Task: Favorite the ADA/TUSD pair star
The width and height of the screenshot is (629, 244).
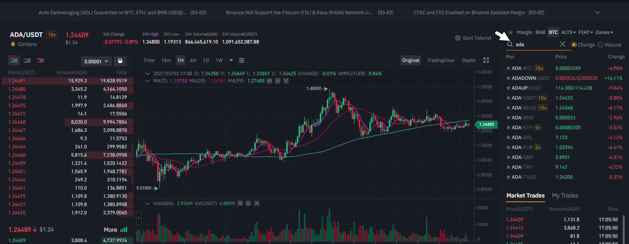Action: click(x=508, y=177)
